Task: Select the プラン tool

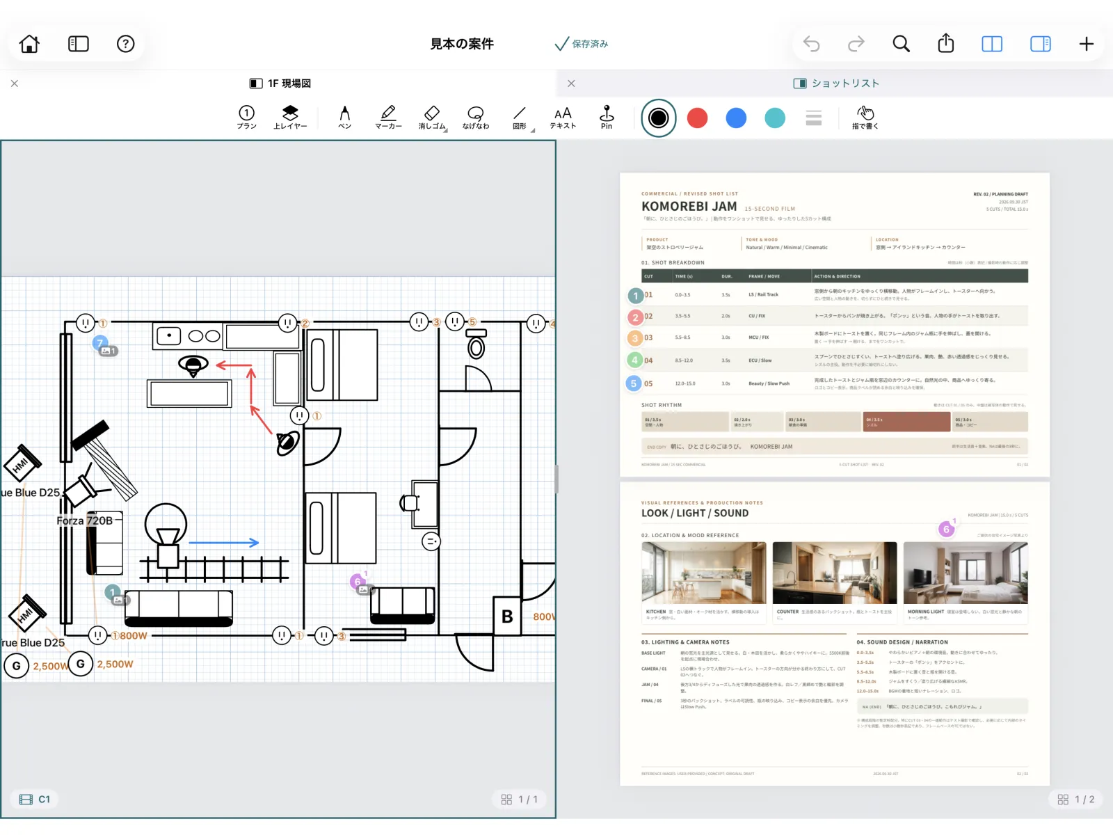Action: (x=246, y=117)
